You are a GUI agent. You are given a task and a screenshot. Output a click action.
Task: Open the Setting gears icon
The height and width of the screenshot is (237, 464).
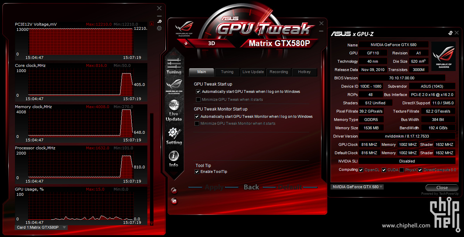[x=174, y=136]
